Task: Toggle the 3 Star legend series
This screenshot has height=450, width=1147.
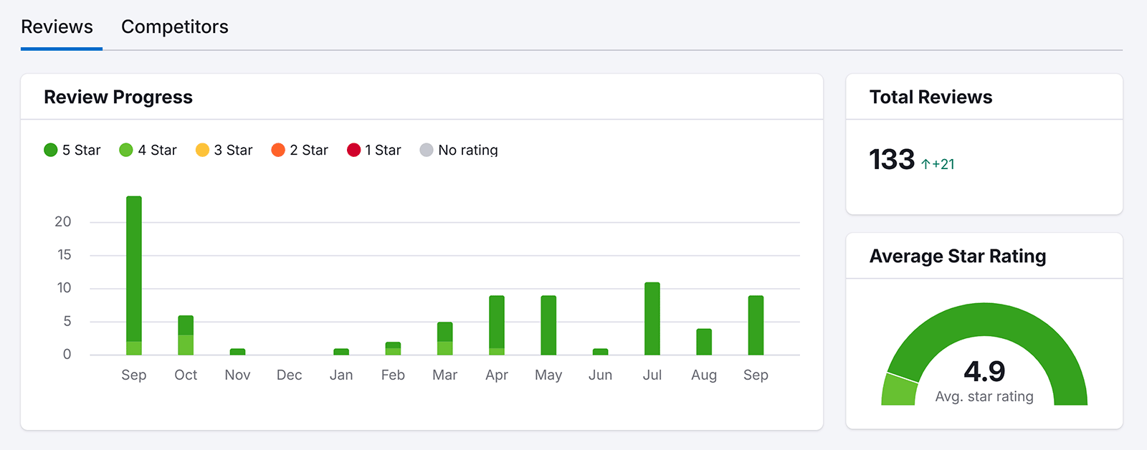Action: (x=224, y=150)
